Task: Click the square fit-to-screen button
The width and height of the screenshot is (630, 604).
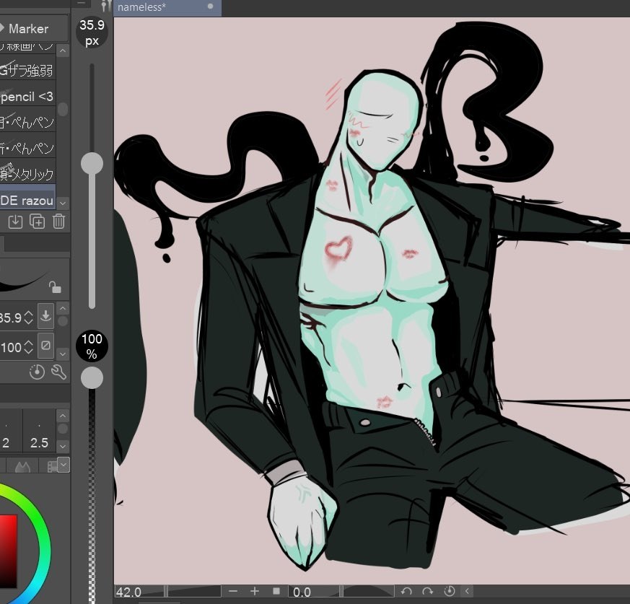Action: (x=276, y=591)
